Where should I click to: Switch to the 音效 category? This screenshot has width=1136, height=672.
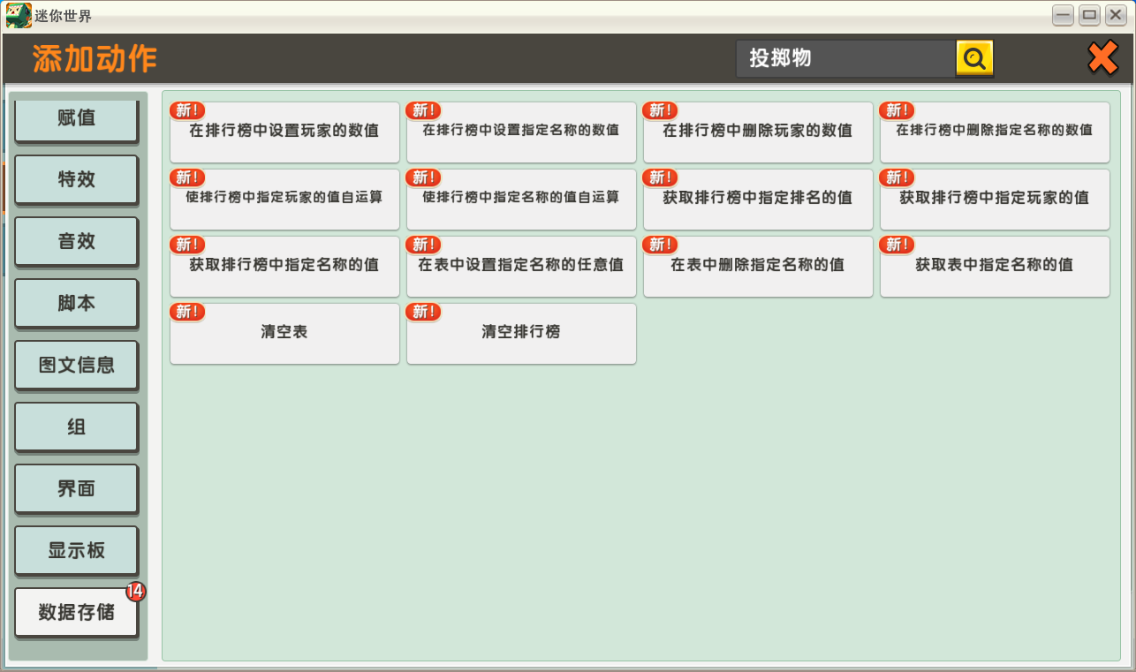(x=76, y=241)
